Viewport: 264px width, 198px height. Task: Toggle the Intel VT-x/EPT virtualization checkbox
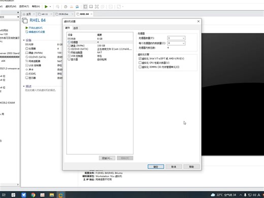[x=140, y=58]
